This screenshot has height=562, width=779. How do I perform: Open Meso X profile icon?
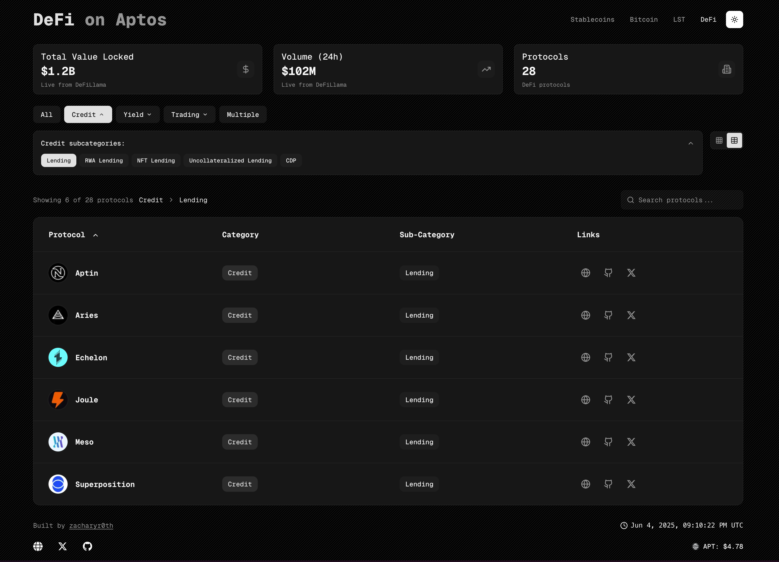(631, 442)
